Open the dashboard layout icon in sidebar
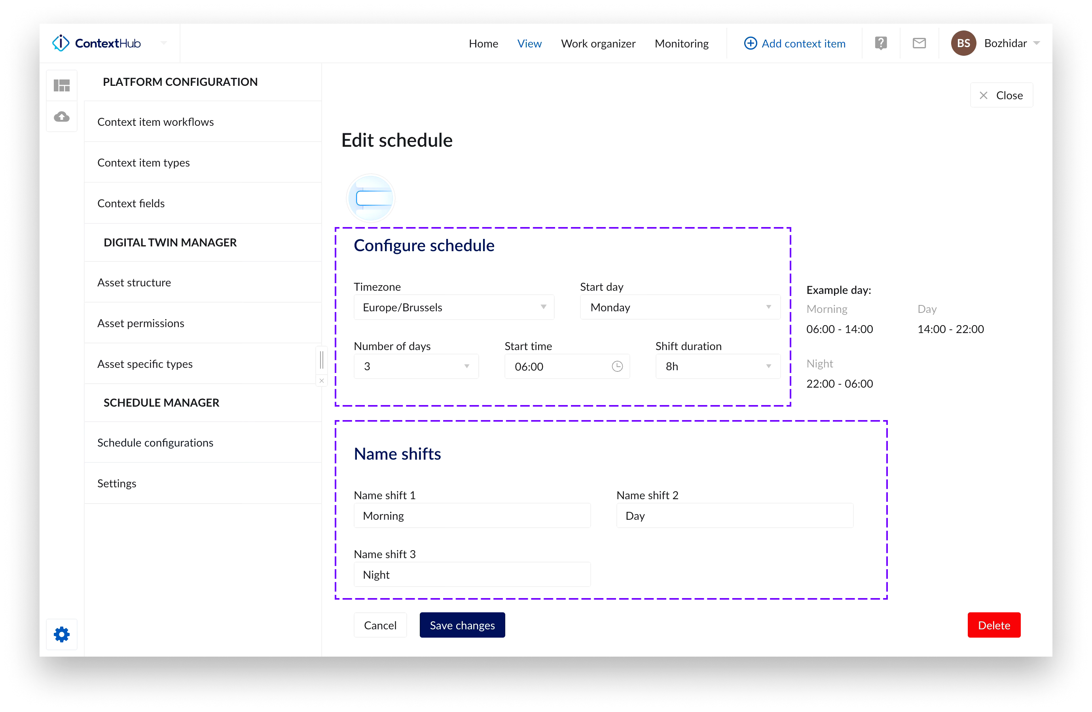The height and width of the screenshot is (712, 1092). (x=61, y=85)
